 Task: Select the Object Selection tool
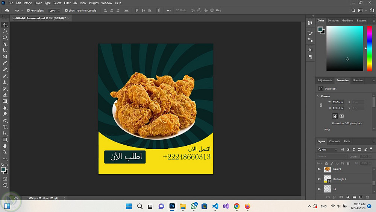tap(5, 44)
